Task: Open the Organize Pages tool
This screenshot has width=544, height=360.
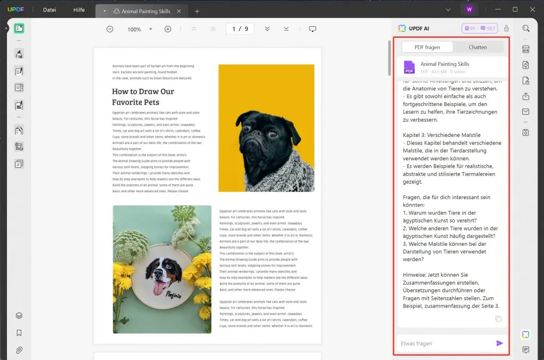Action: point(19,130)
